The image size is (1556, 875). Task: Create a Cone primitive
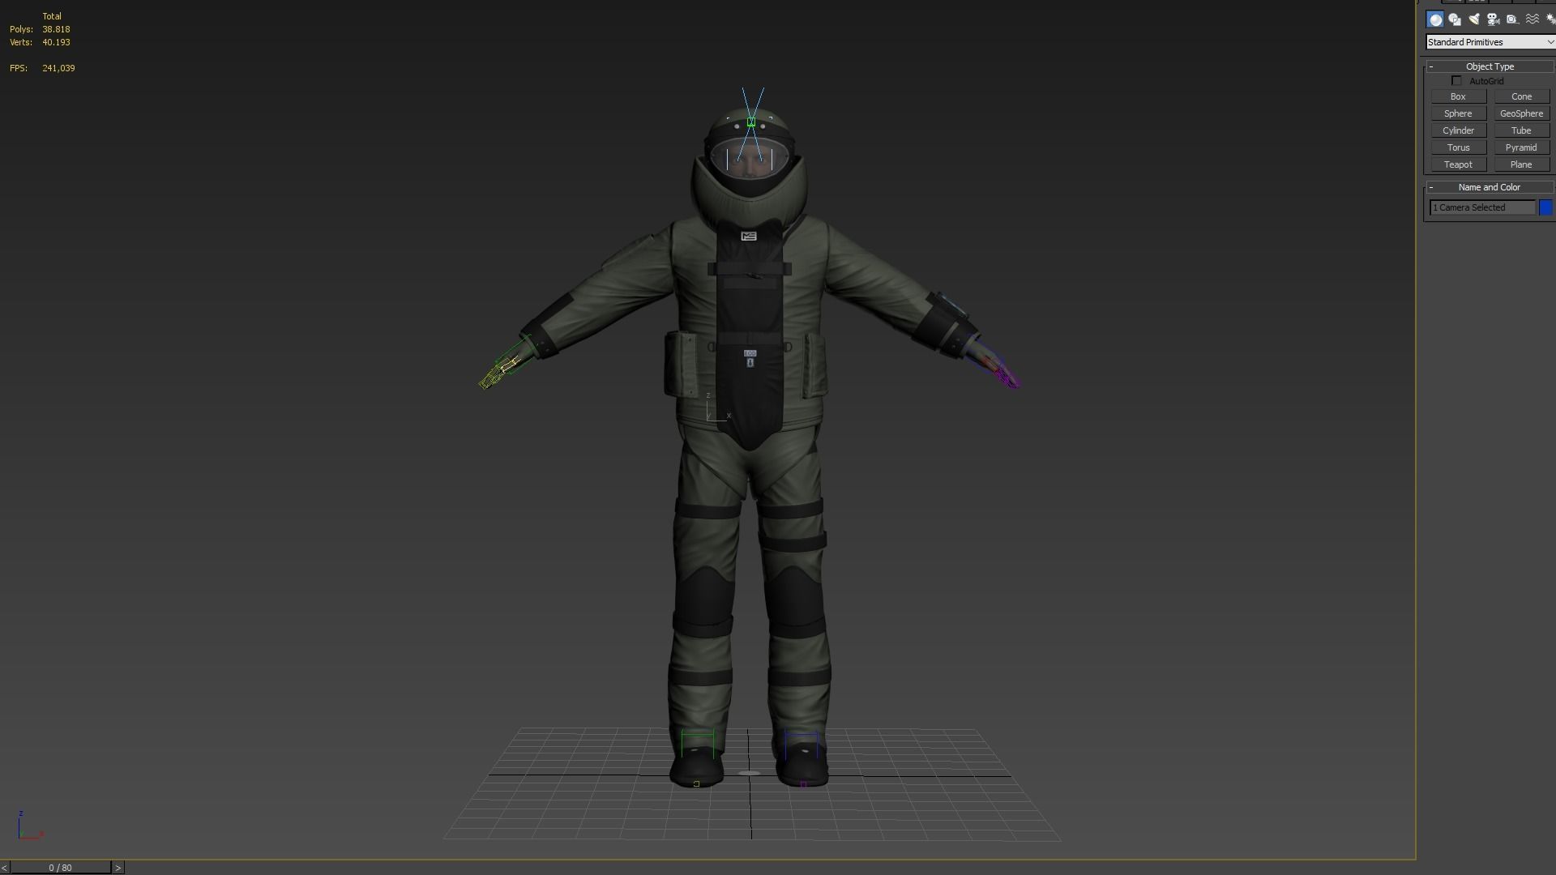click(x=1521, y=96)
